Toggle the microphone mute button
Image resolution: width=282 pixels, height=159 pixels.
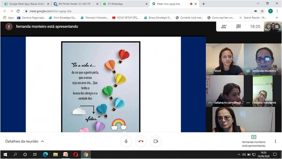tap(126, 141)
